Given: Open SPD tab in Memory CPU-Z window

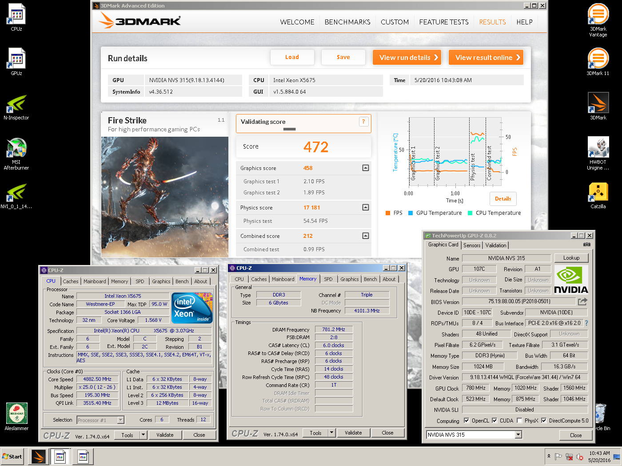Looking at the screenshot, I should click(x=328, y=279).
